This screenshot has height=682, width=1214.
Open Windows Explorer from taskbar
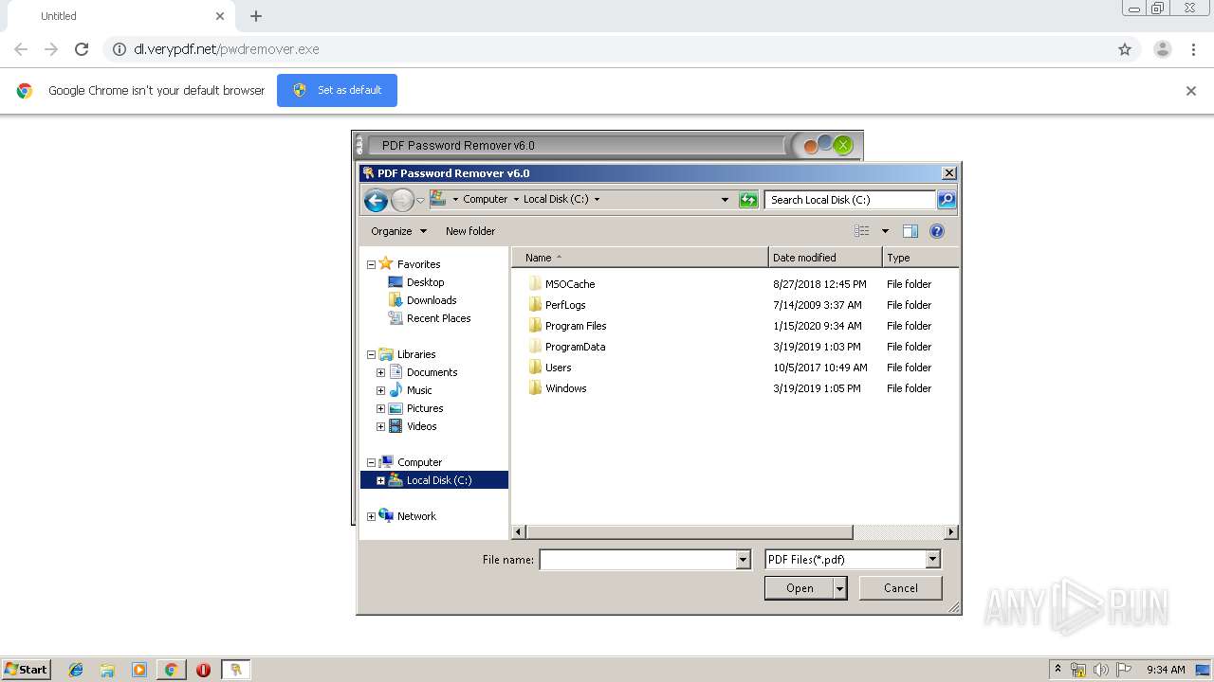107,670
